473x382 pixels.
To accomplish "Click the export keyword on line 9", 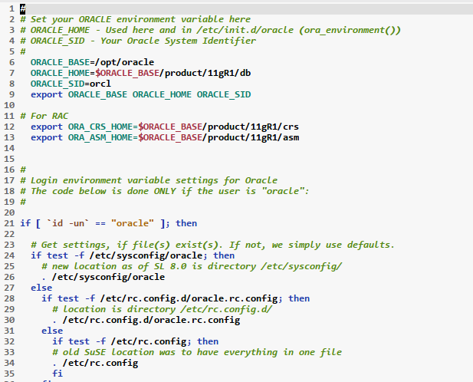I will [47, 94].
